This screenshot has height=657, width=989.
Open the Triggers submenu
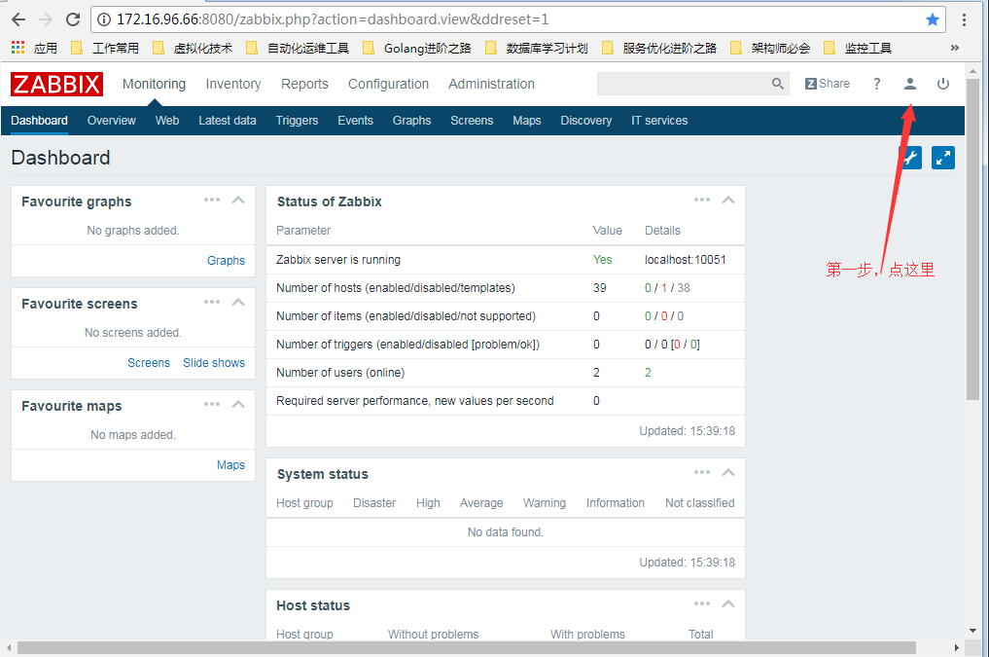pos(297,121)
